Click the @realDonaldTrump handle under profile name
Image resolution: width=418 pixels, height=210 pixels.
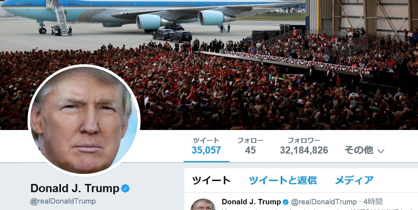coord(63,201)
